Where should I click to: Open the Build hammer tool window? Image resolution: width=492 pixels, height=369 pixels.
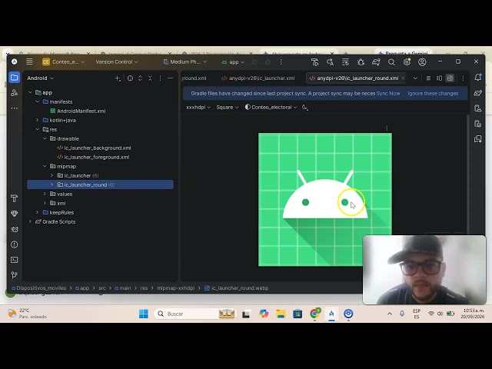point(14,198)
